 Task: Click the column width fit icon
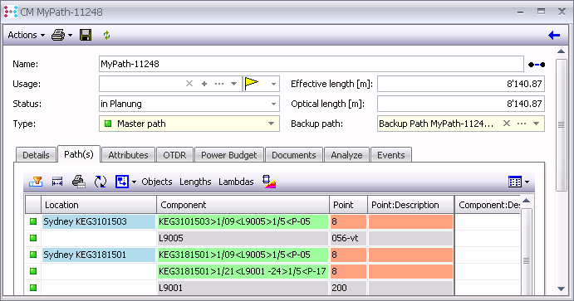pos(57,182)
